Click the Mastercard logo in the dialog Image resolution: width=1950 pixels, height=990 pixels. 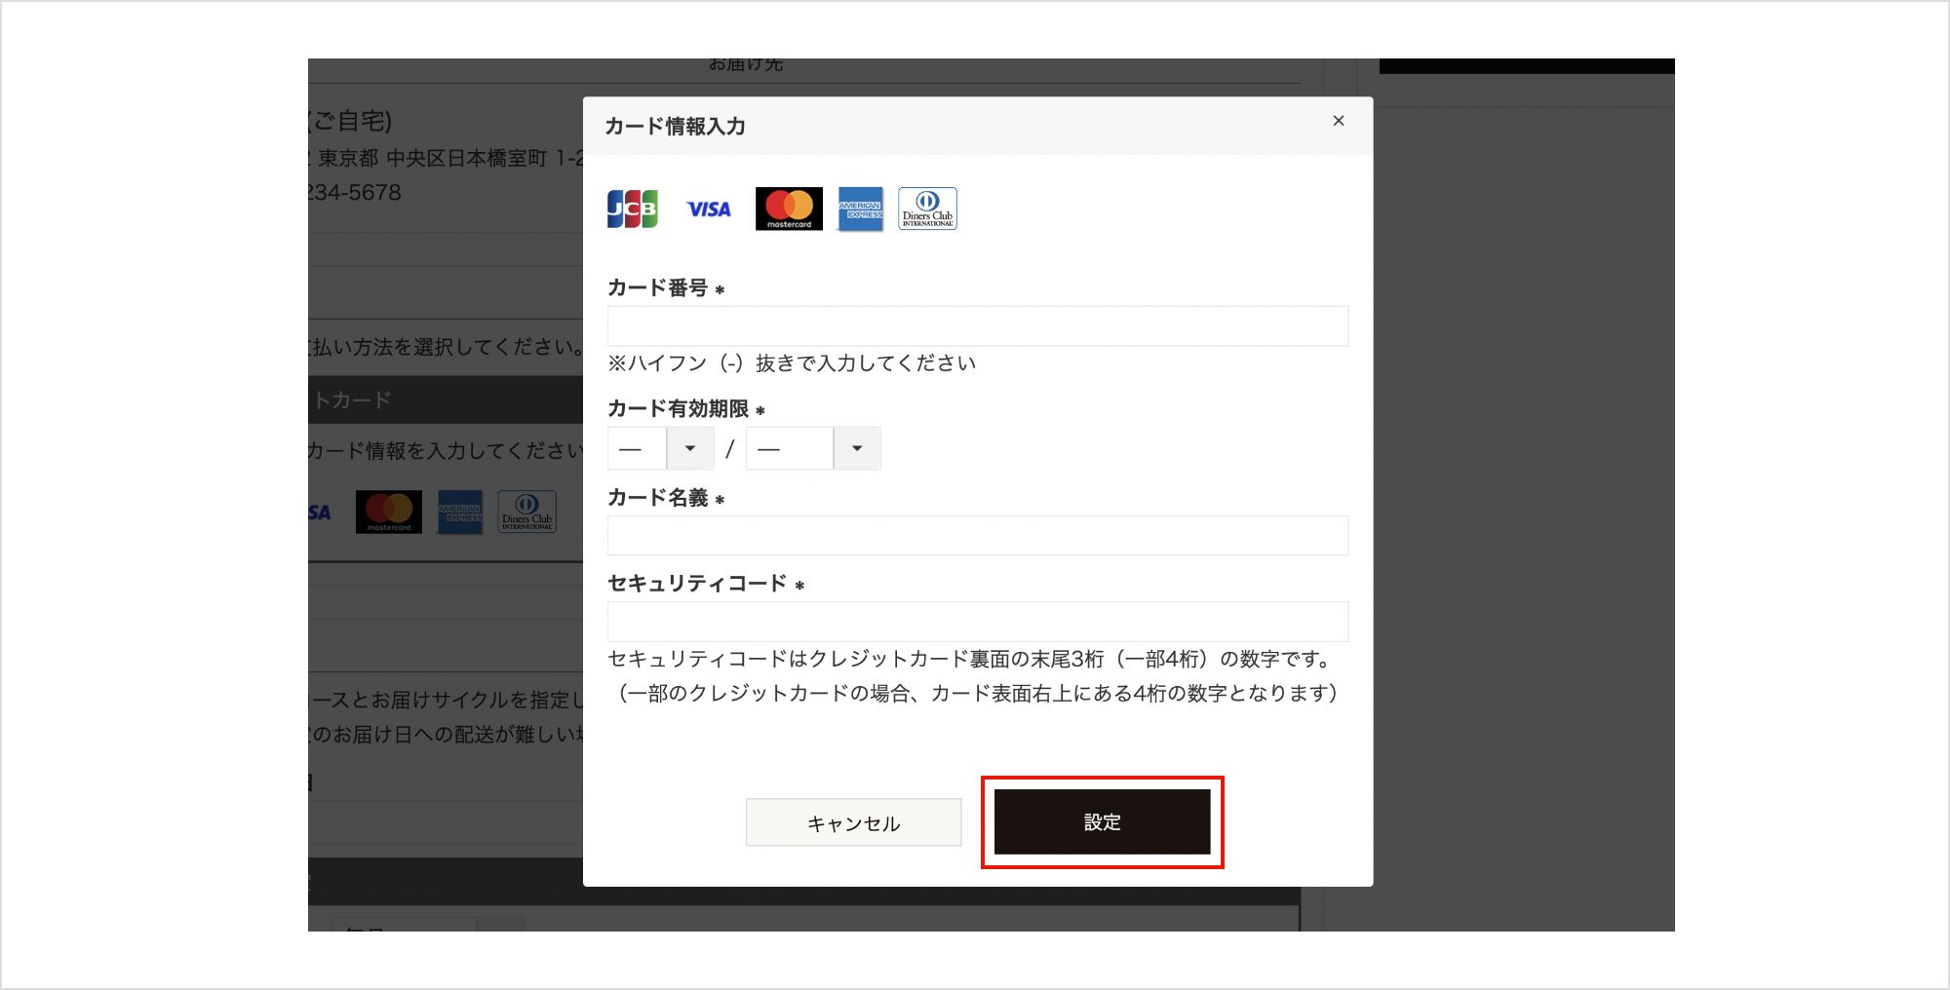click(x=789, y=209)
